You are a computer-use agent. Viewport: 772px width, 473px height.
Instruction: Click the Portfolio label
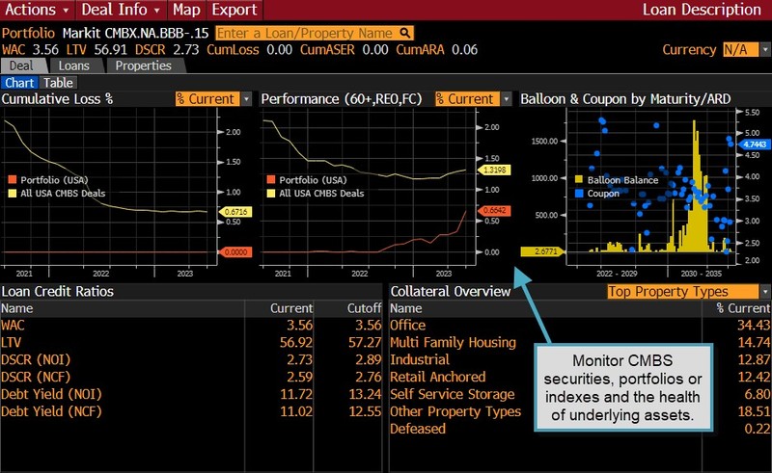28,33
